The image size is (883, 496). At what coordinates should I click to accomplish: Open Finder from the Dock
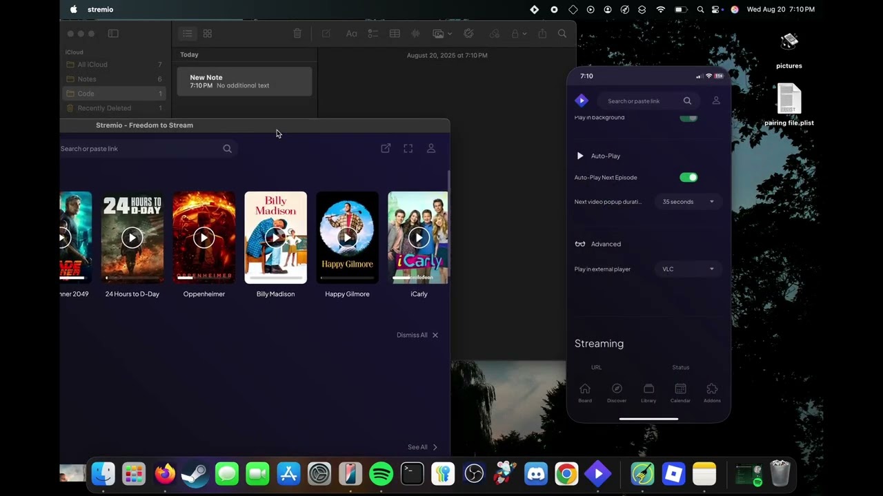click(x=103, y=473)
